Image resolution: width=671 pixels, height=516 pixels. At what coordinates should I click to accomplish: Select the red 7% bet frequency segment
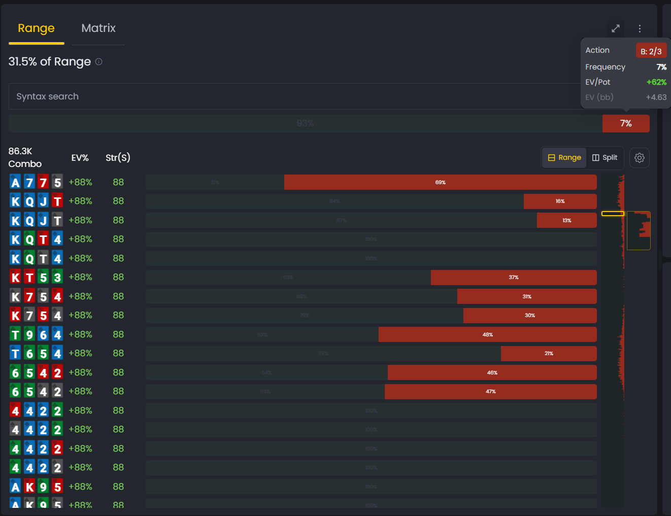tap(626, 123)
